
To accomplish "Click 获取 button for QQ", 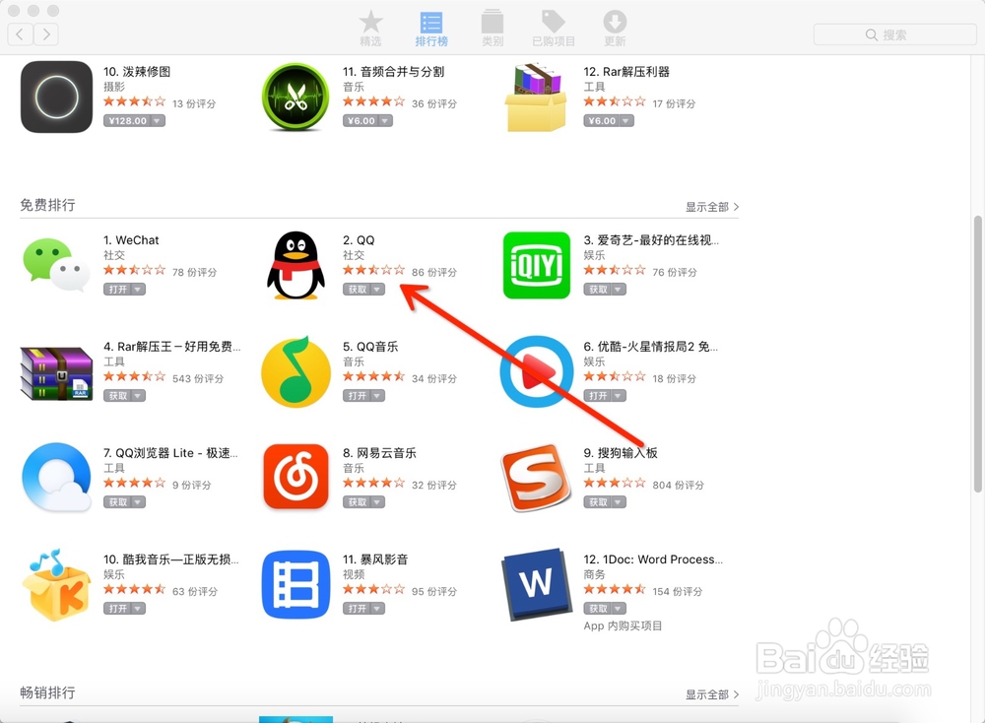I will tap(357, 289).
